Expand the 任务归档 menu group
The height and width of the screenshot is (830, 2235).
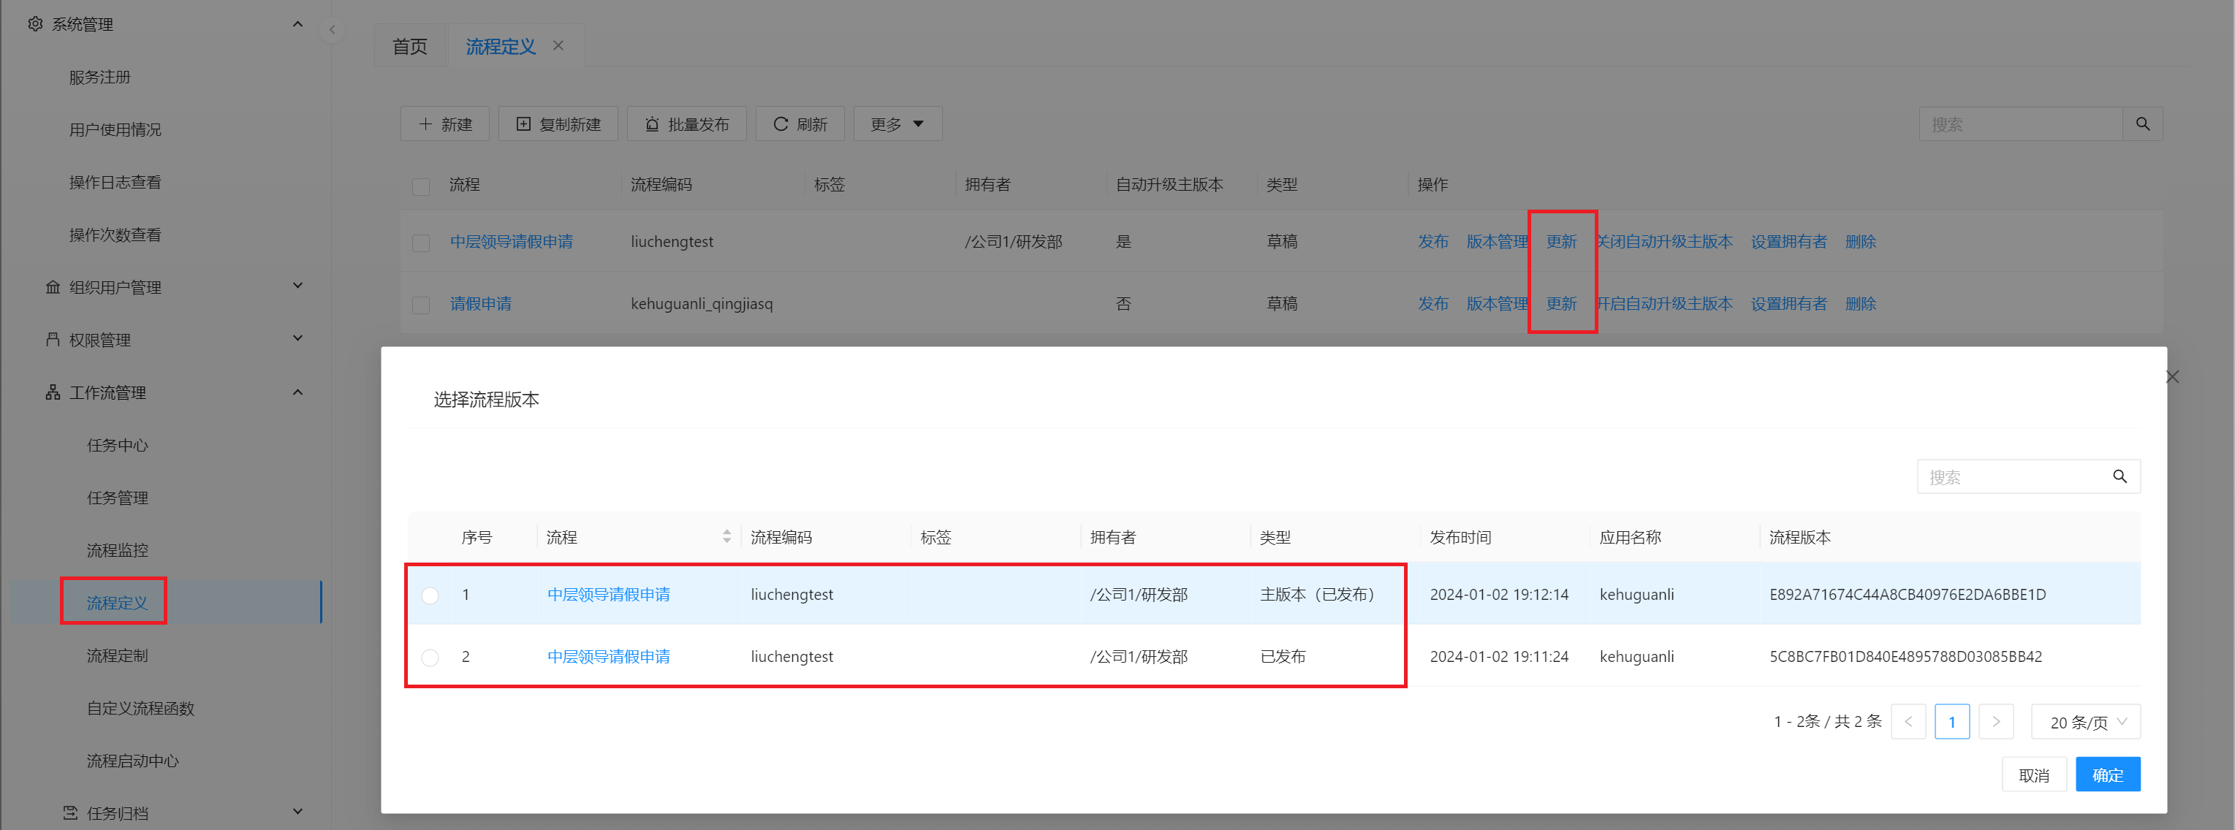coord(297,812)
